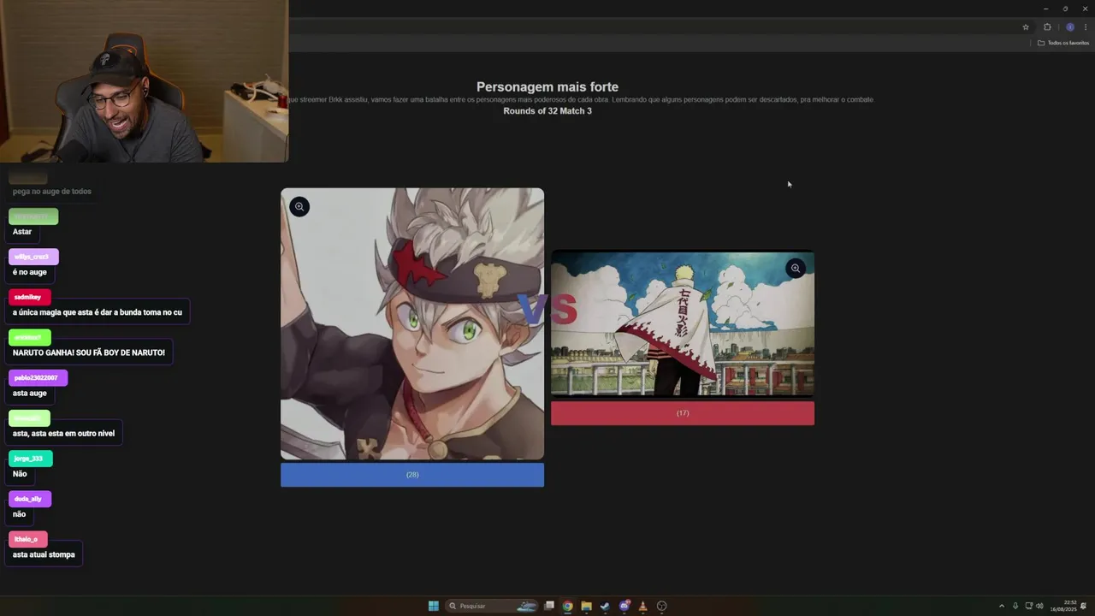Open the Chrome profile avatar
Image resolution: width=1095 pixels, height=616 pixels.
pyautogui.click(x=1069, y=27)
